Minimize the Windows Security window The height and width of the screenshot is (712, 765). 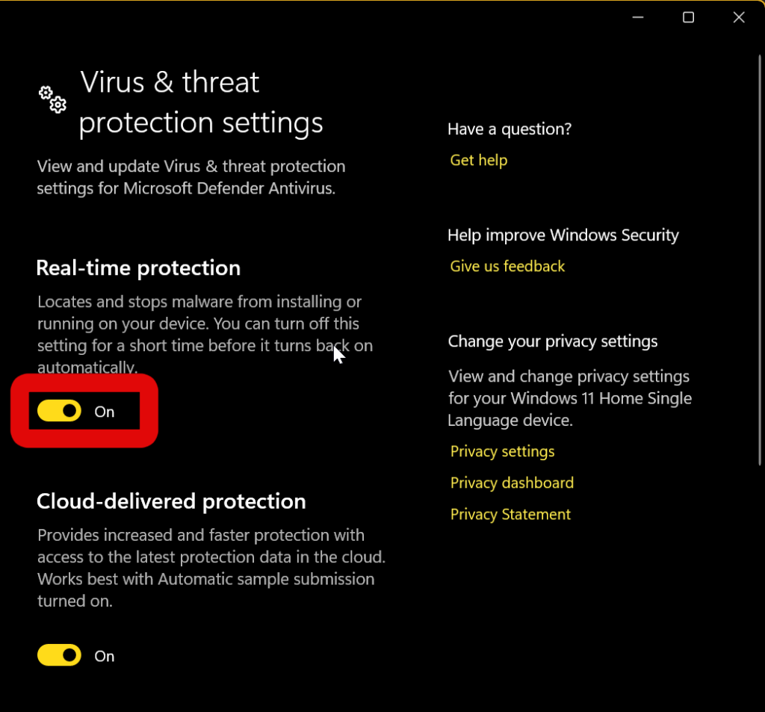638,17
